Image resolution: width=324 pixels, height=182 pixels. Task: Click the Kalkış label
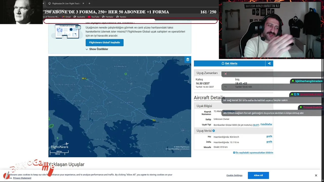(x=199, y=79)
